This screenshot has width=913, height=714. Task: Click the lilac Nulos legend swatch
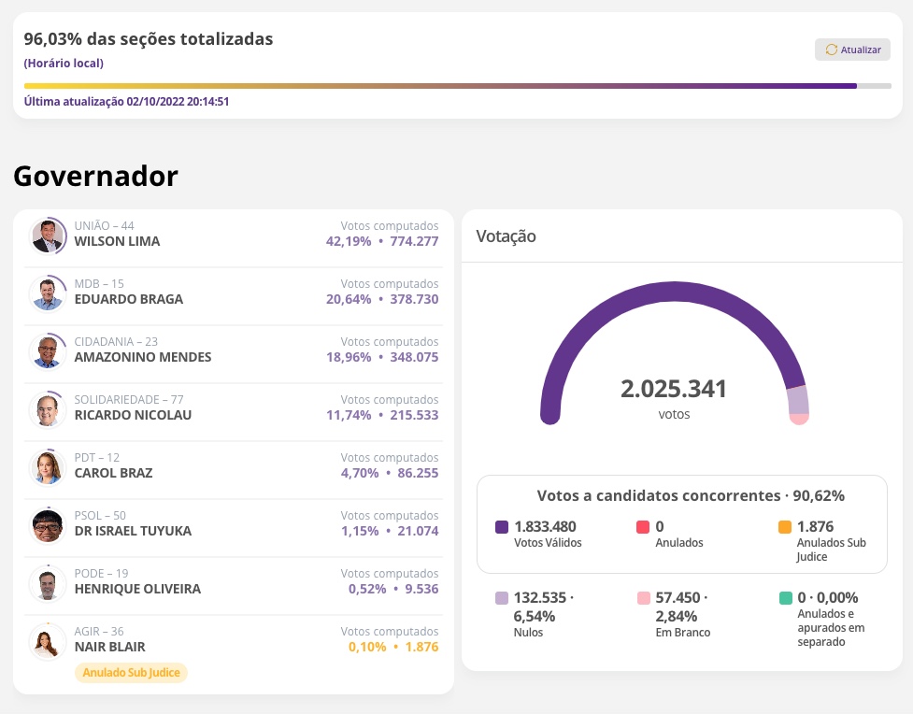click(502, 598)
